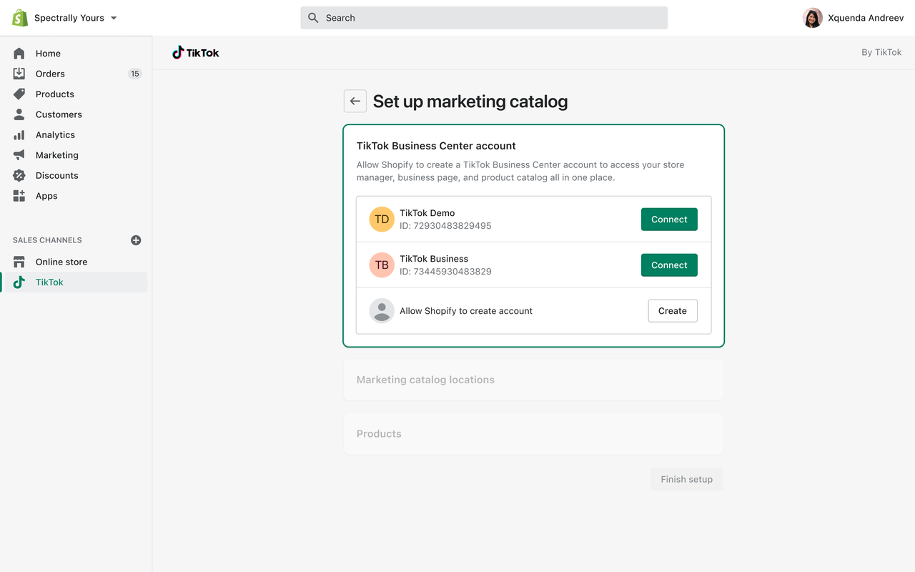Click the Finish setup button
This screenshot has width=915, height=572.
687,479
